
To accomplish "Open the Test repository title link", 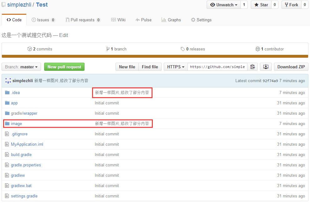I will pos(42,5).
